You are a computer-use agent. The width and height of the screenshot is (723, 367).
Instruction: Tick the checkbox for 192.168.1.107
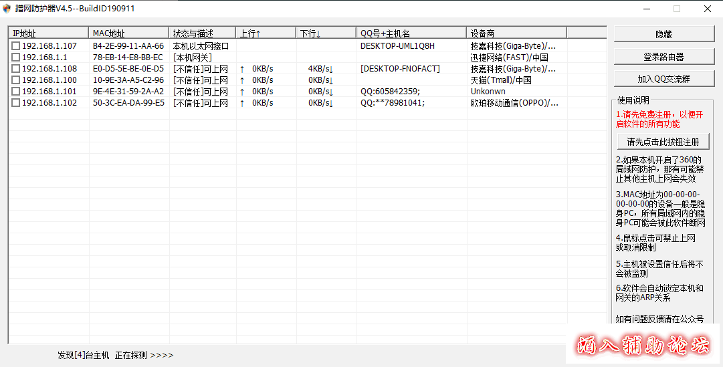click(15, 46)
